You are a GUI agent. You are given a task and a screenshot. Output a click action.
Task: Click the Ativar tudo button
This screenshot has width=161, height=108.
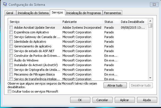(115, 85)
